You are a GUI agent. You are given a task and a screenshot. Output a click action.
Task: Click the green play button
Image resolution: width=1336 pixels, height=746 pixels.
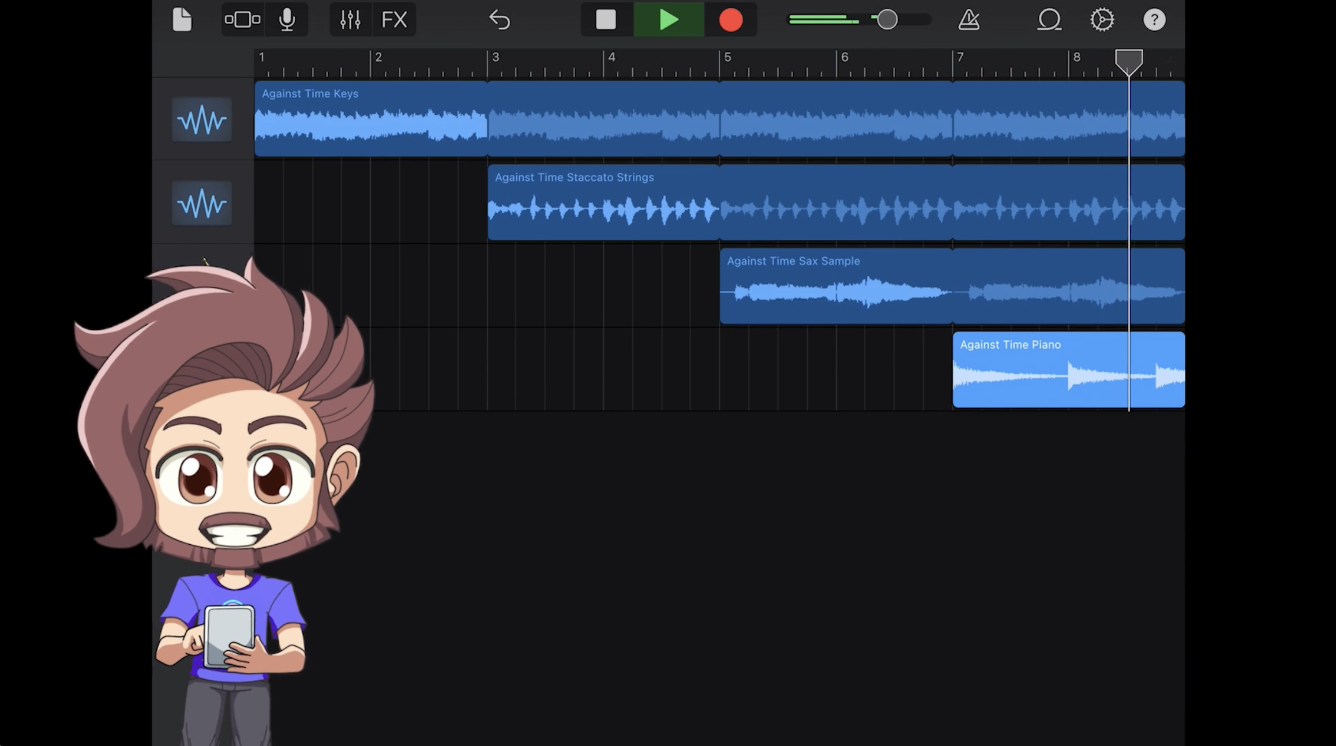tap(668, 20)
